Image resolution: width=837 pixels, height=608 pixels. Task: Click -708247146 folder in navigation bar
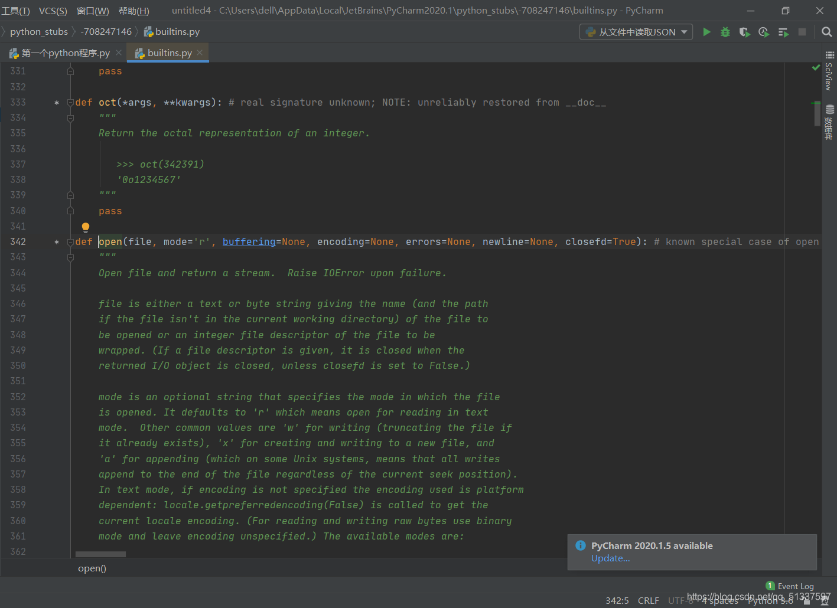pyautogui.click(x=106, y=31)
